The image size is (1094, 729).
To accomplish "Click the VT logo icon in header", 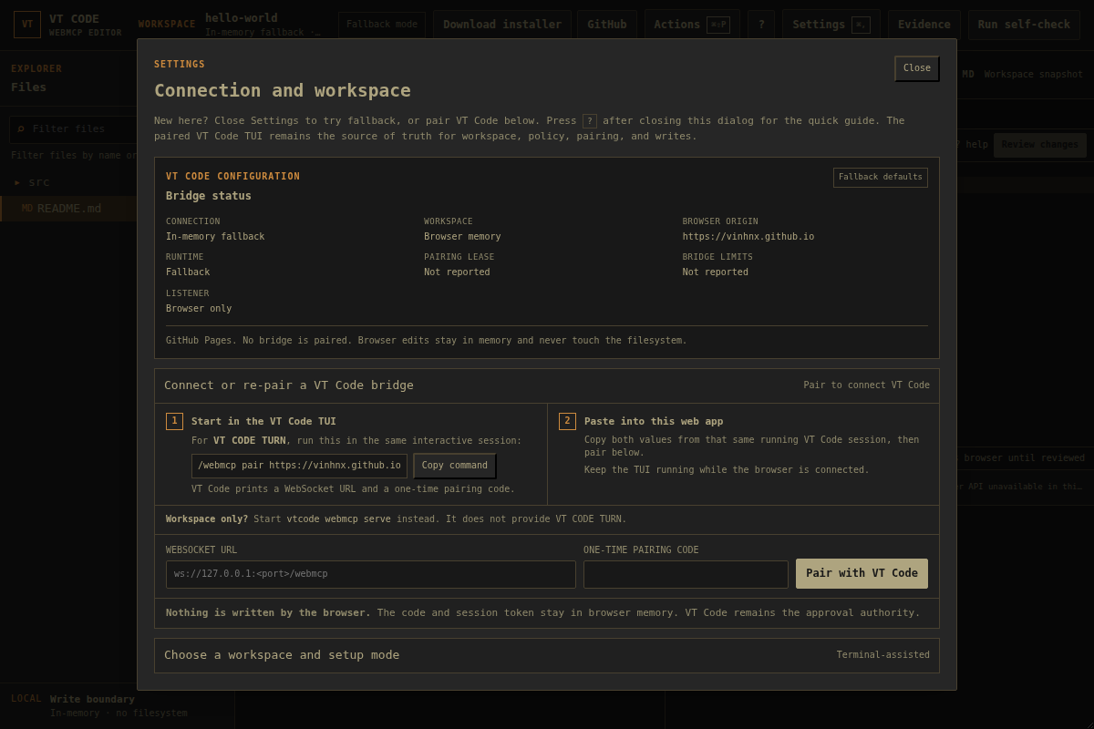I will pyautogui.click(x=27, y=25).
